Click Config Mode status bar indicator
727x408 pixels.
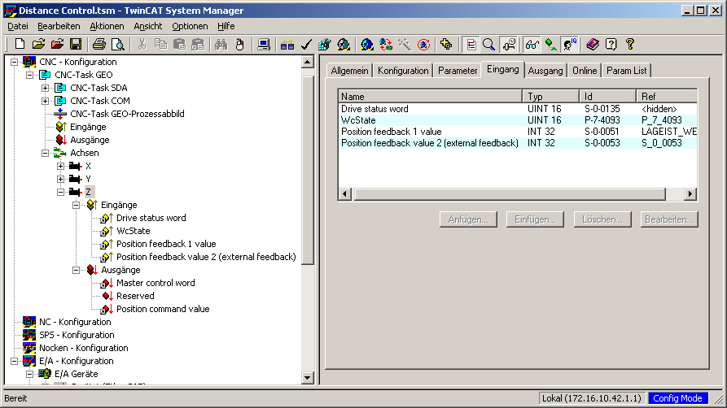tap(677, 398)
